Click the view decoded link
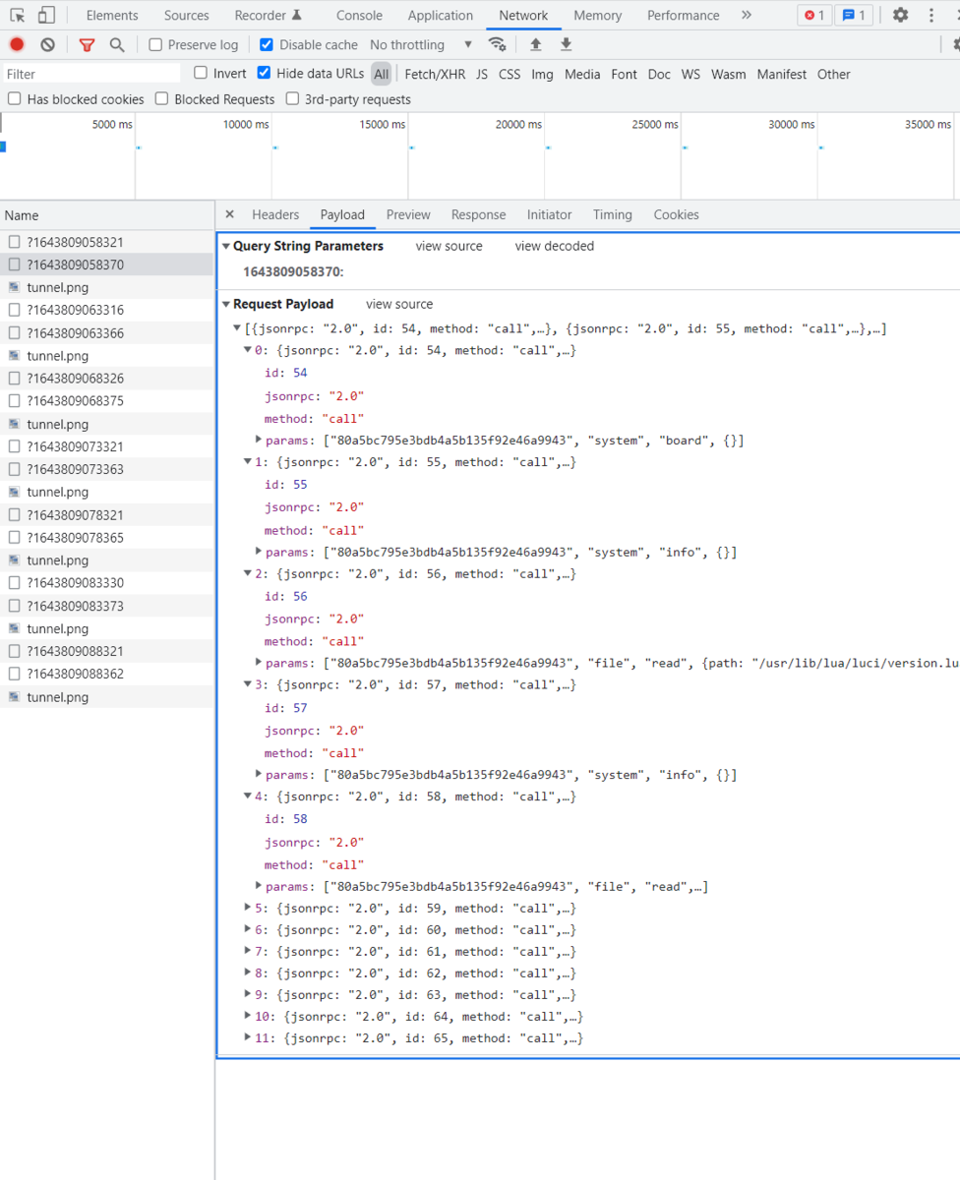 [554, 246]
